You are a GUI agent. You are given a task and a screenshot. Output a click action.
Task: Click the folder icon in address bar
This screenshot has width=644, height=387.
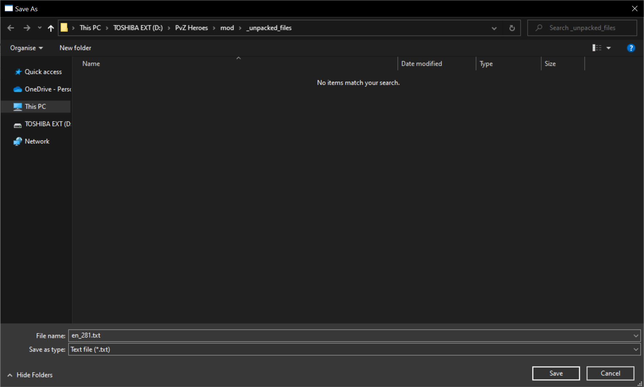click(64, 28)
